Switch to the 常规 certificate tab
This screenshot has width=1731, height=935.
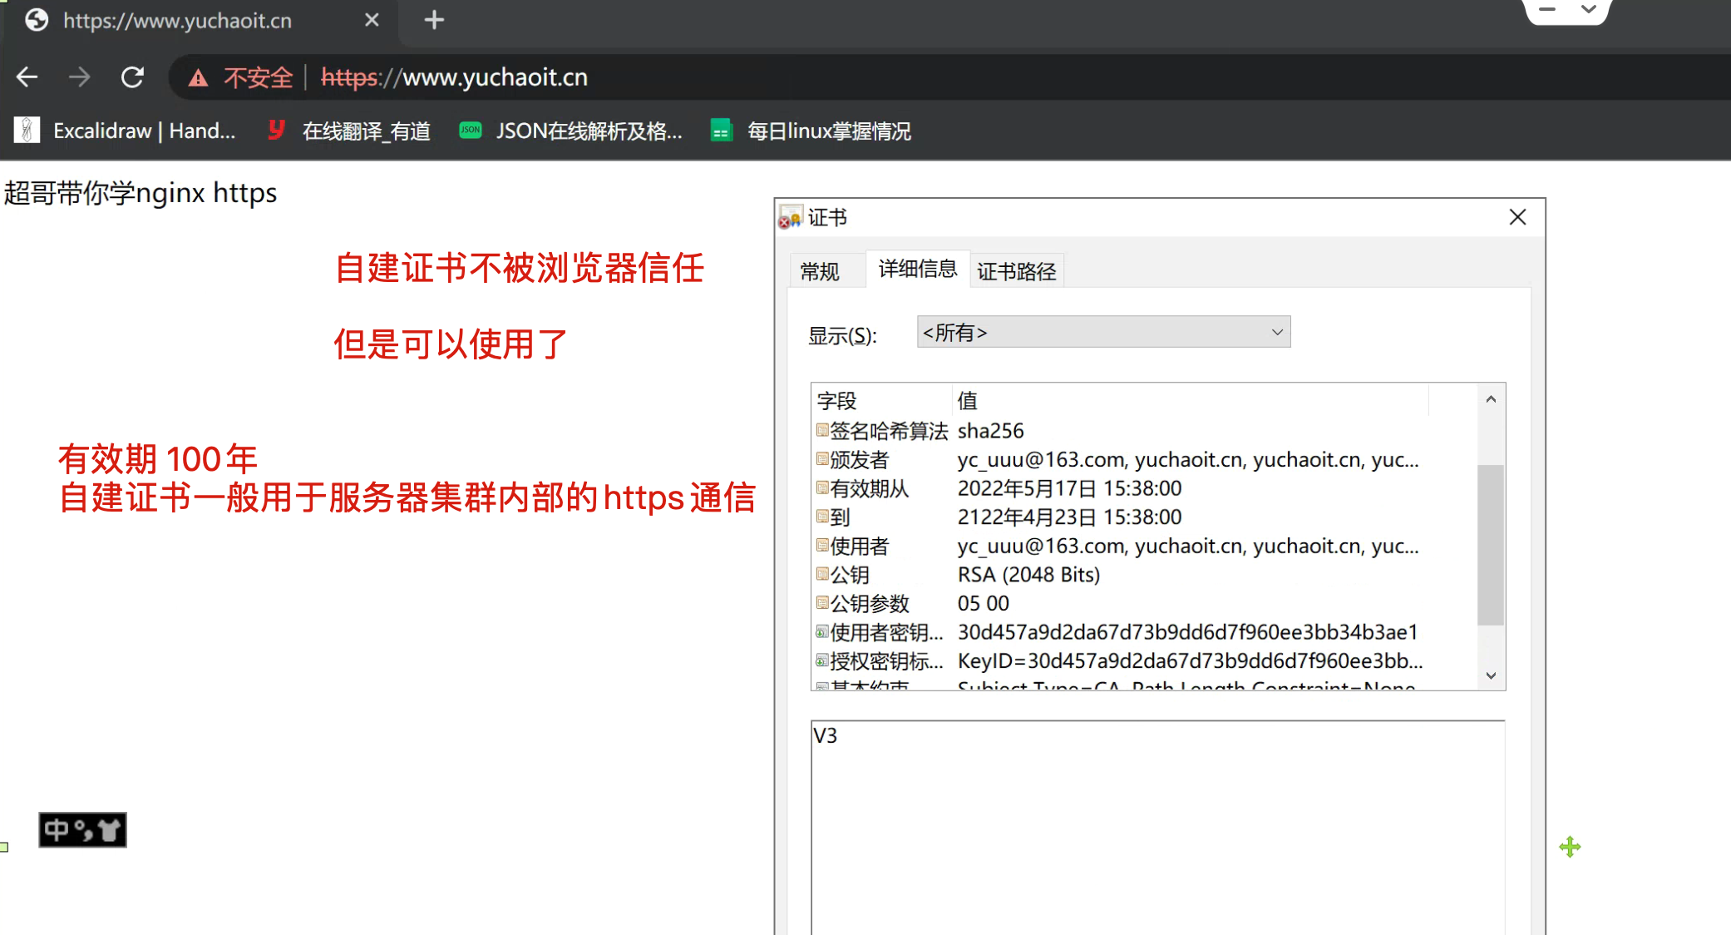(x=819, y=271)
